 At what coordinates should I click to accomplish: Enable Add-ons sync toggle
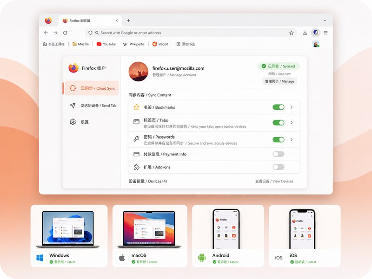pyautogui.click(x=279, y=167)
